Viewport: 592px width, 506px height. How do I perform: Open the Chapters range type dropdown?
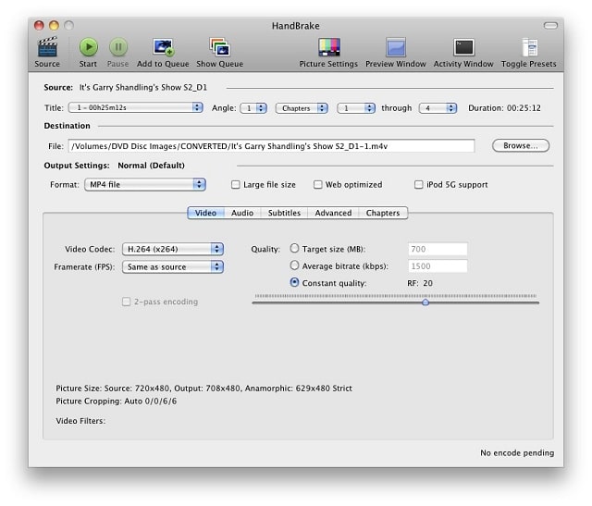302,108
